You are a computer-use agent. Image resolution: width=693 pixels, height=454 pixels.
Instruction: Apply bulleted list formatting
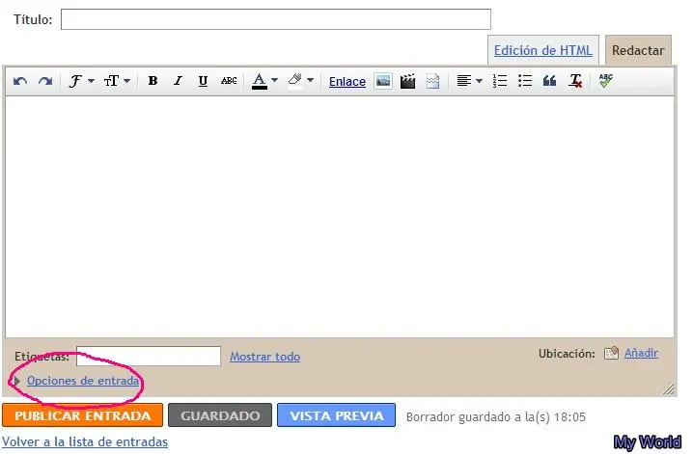525,81
